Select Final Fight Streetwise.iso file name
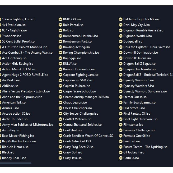 click(140, 119)
